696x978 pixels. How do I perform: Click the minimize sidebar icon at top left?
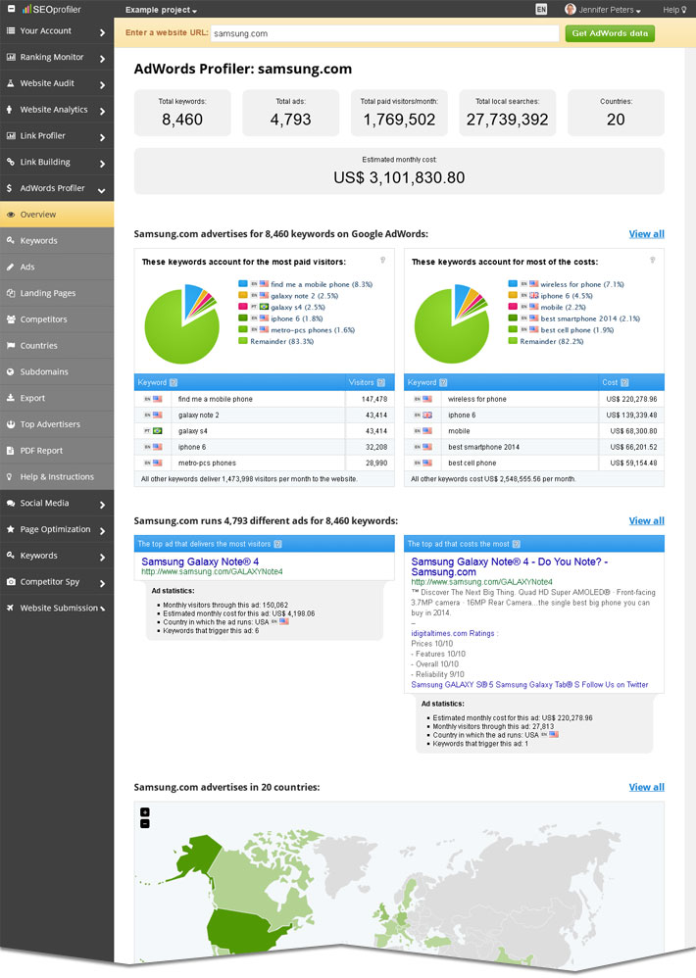(x=11, y=9)
